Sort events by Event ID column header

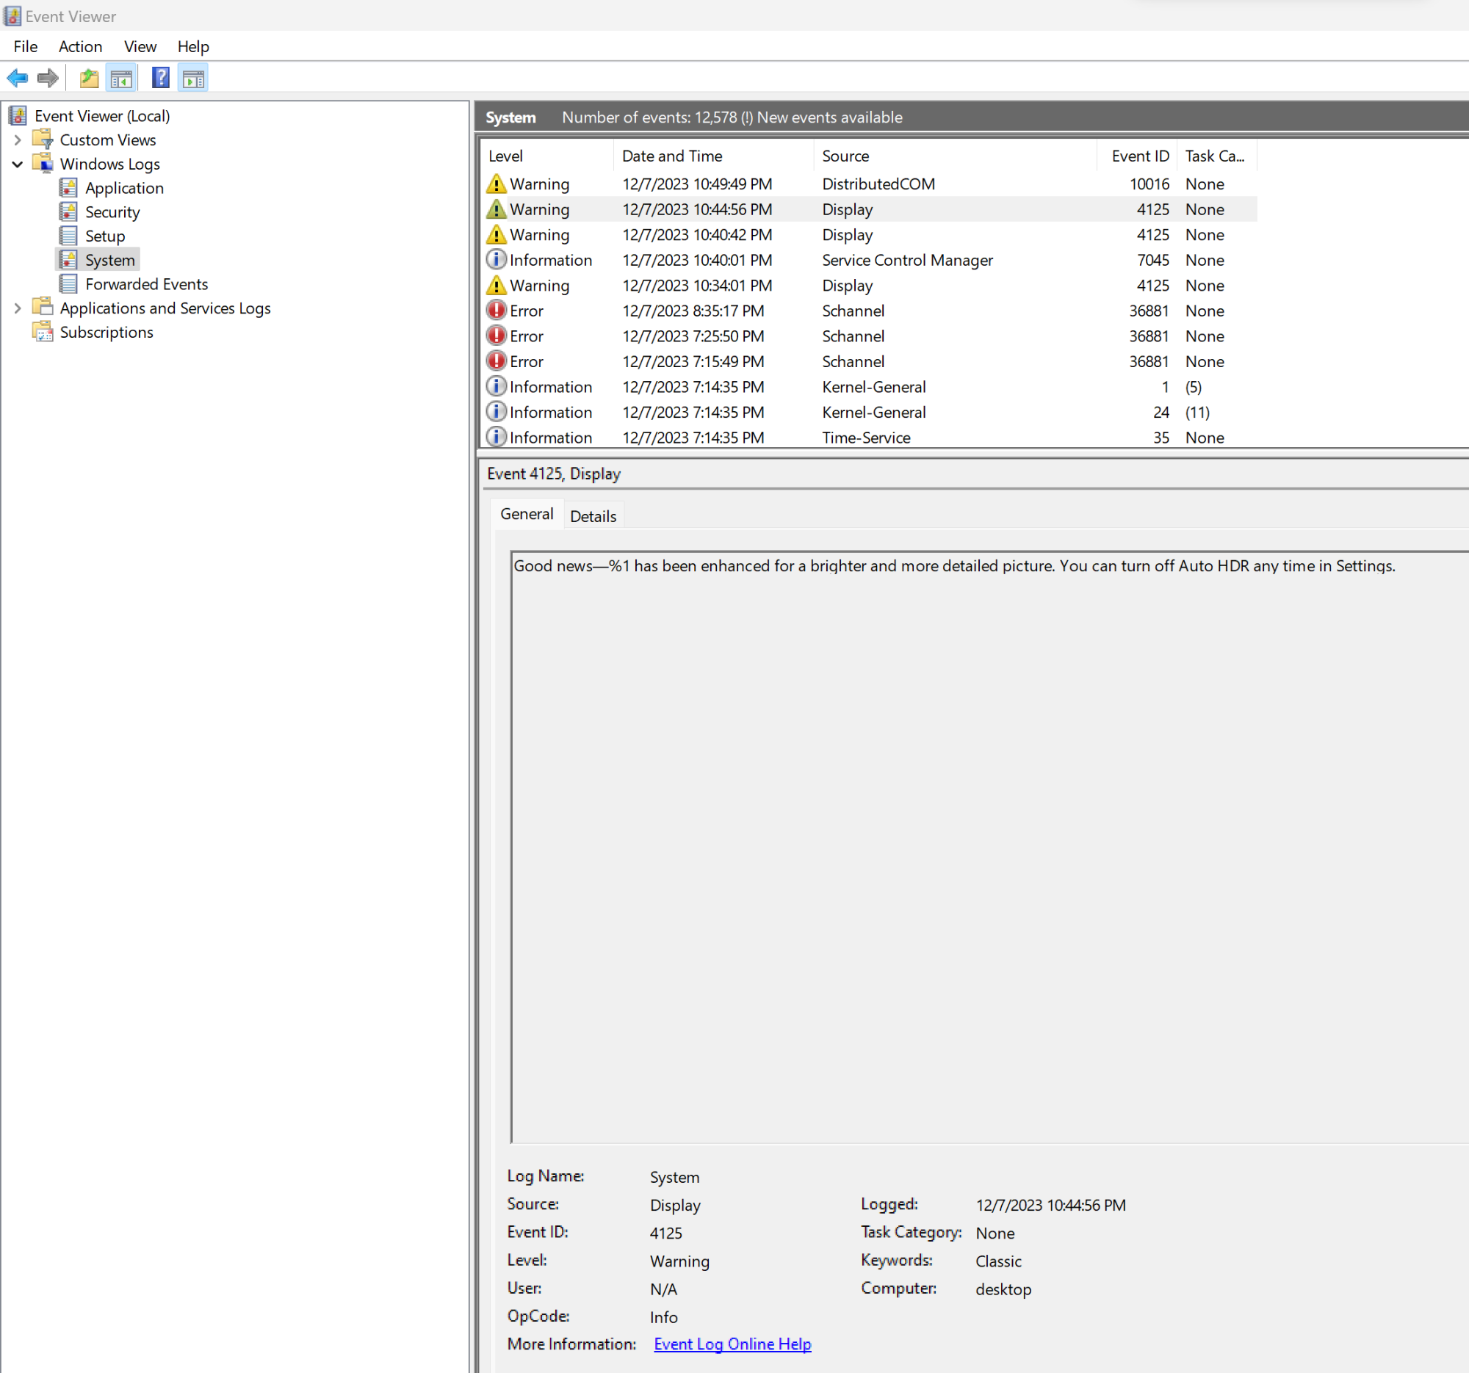coord(1138,156)
